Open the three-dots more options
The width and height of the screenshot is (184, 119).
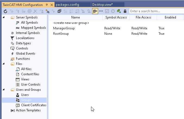[101, 11]
